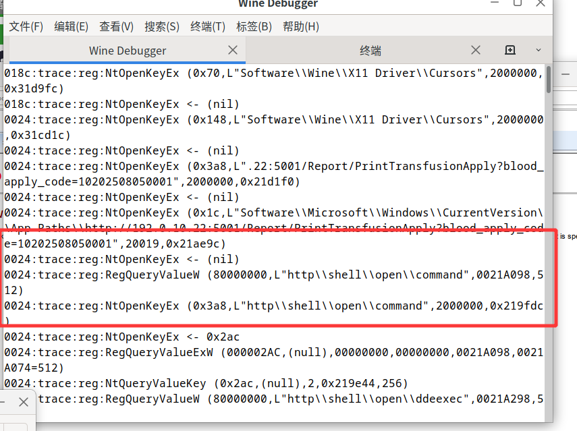The width and height of the screenshot is (577, 431).
Task: Click NtOpenKeyEx (0x3a8 http\\shell\\open\\command line
Action: pyautogui.click(x=274, y=306)
